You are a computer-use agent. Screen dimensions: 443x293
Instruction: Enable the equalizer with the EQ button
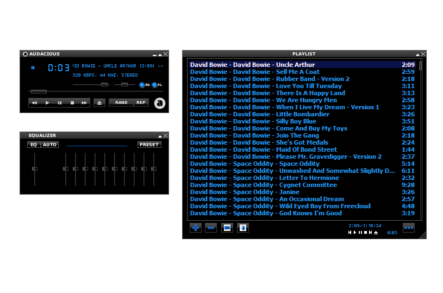coord(34,145)
